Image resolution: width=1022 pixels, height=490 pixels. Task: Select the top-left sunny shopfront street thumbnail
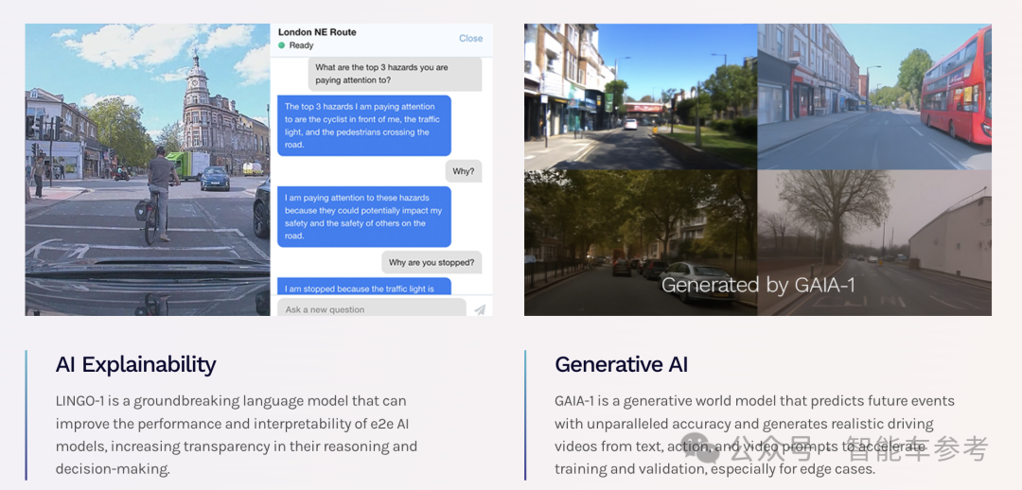pyautogui.click(x=640, y=96)
